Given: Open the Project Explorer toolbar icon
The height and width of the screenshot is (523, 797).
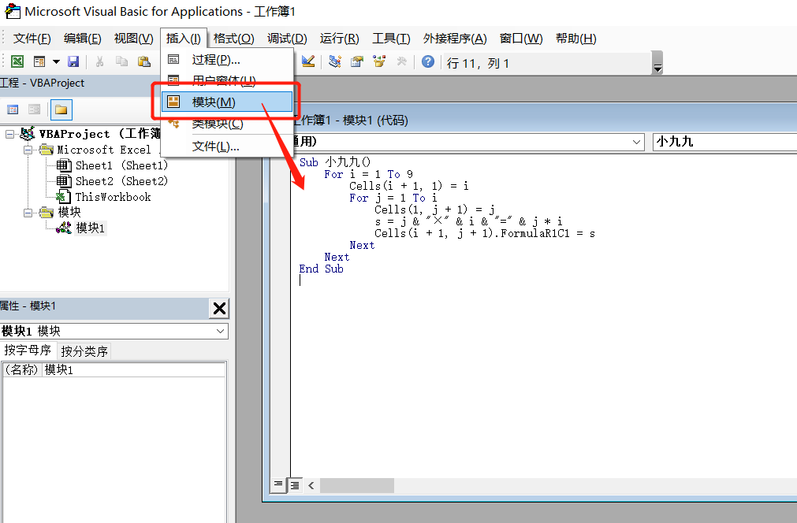Looking at the screenshot, I should coord(334,61).
